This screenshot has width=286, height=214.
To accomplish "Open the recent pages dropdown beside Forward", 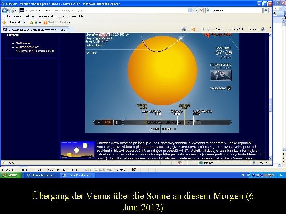I will (x=16, y=10).
